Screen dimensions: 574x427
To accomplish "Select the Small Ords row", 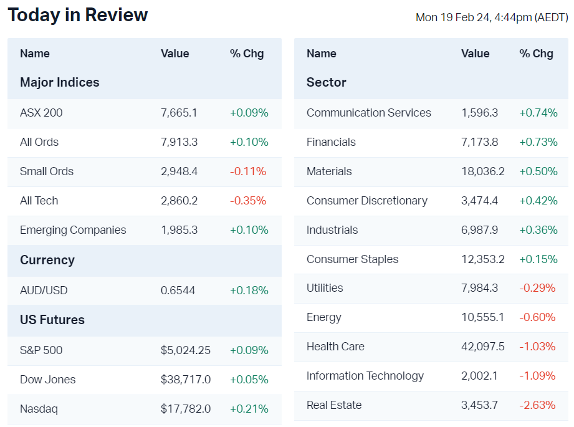I will pos(47,171).
